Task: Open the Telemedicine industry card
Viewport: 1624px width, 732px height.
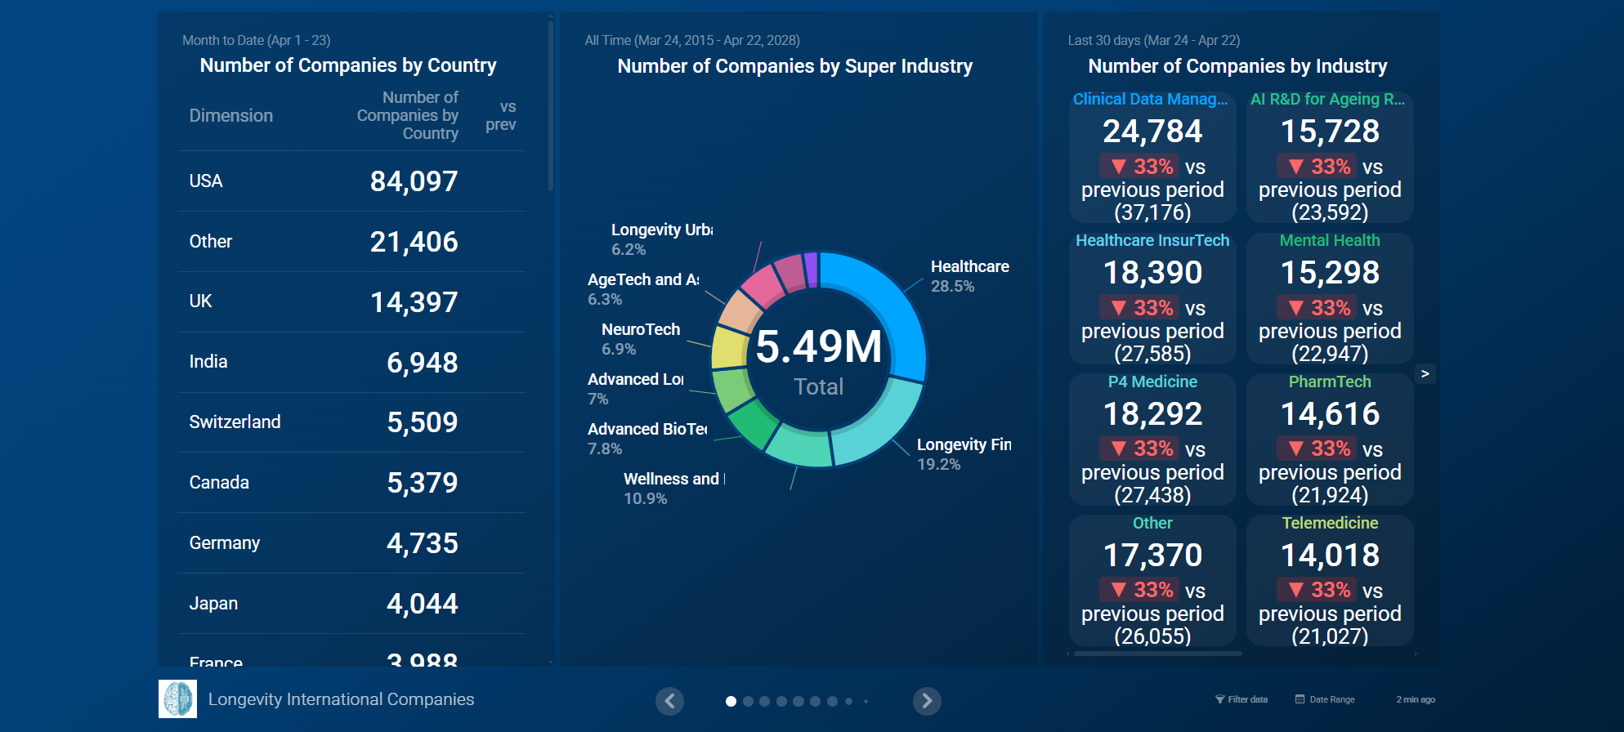Action: tap(1329, 580)
